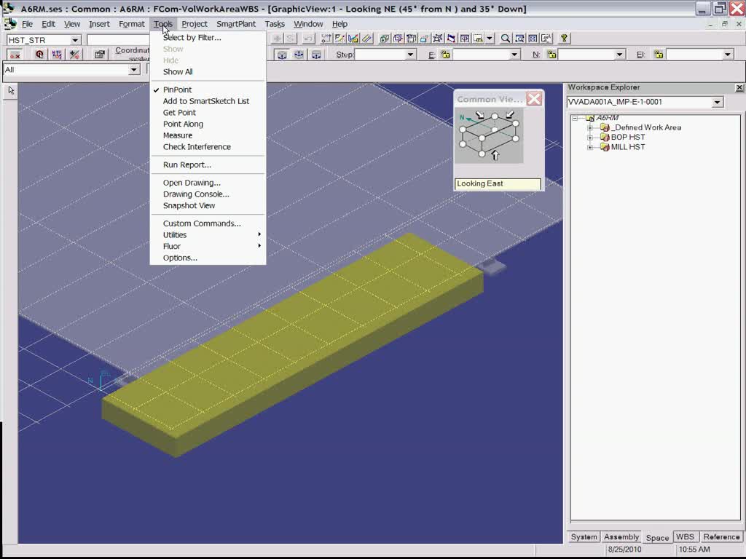Open the E coordinate dropdown arrow
746x559 pixels.
point(514,55)
